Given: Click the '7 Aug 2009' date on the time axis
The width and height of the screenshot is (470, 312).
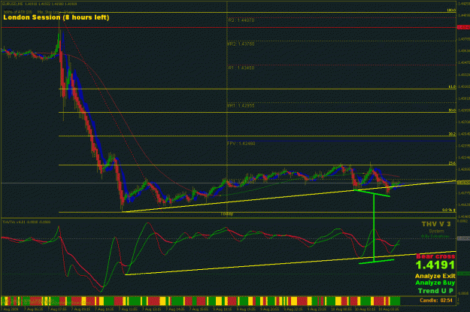Looking at the screenshot, I should point(10,309).
